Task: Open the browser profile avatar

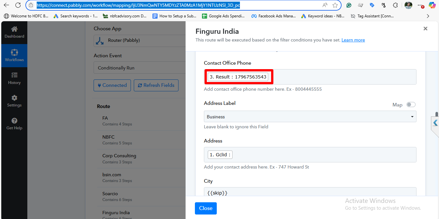Action: tap(408, 5)
